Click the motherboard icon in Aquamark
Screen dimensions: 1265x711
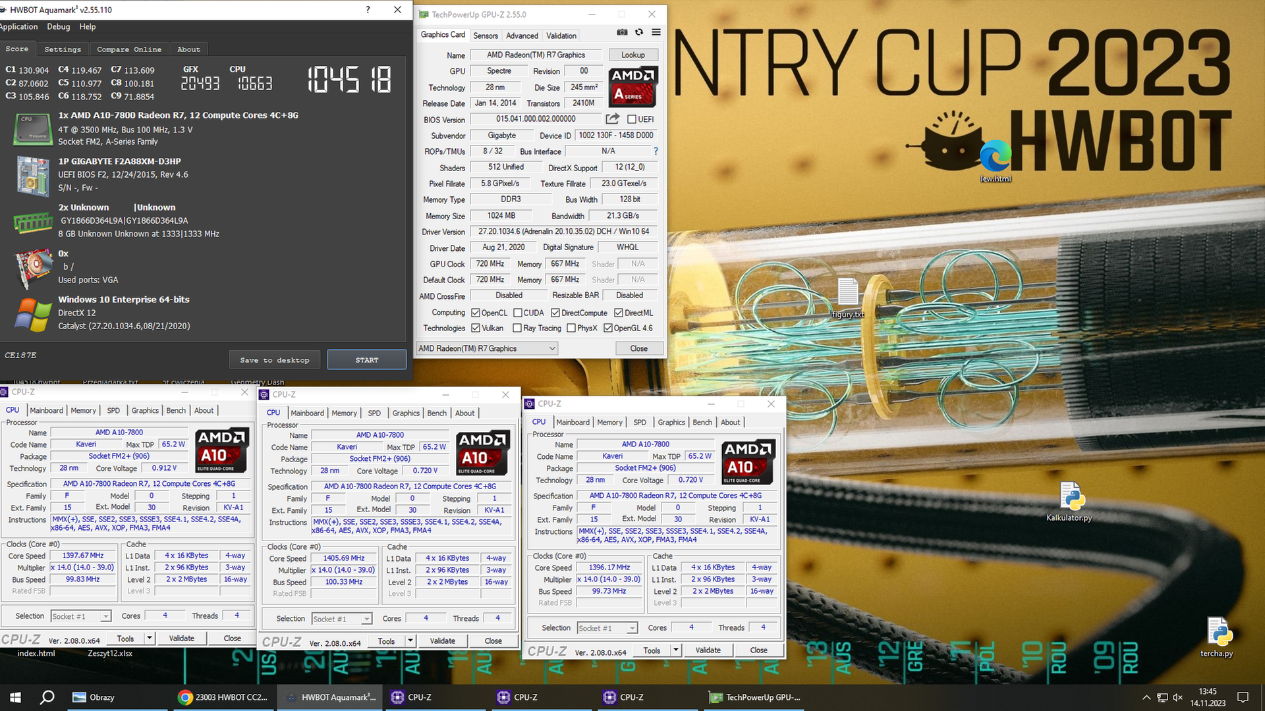pos(33,176)
